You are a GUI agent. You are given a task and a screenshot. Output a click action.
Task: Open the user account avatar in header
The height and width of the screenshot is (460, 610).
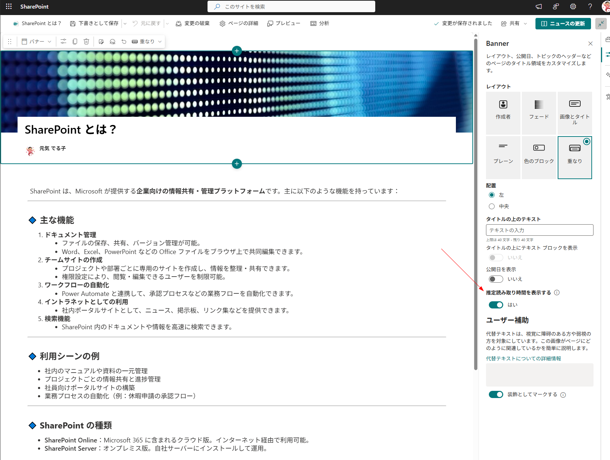606,6
